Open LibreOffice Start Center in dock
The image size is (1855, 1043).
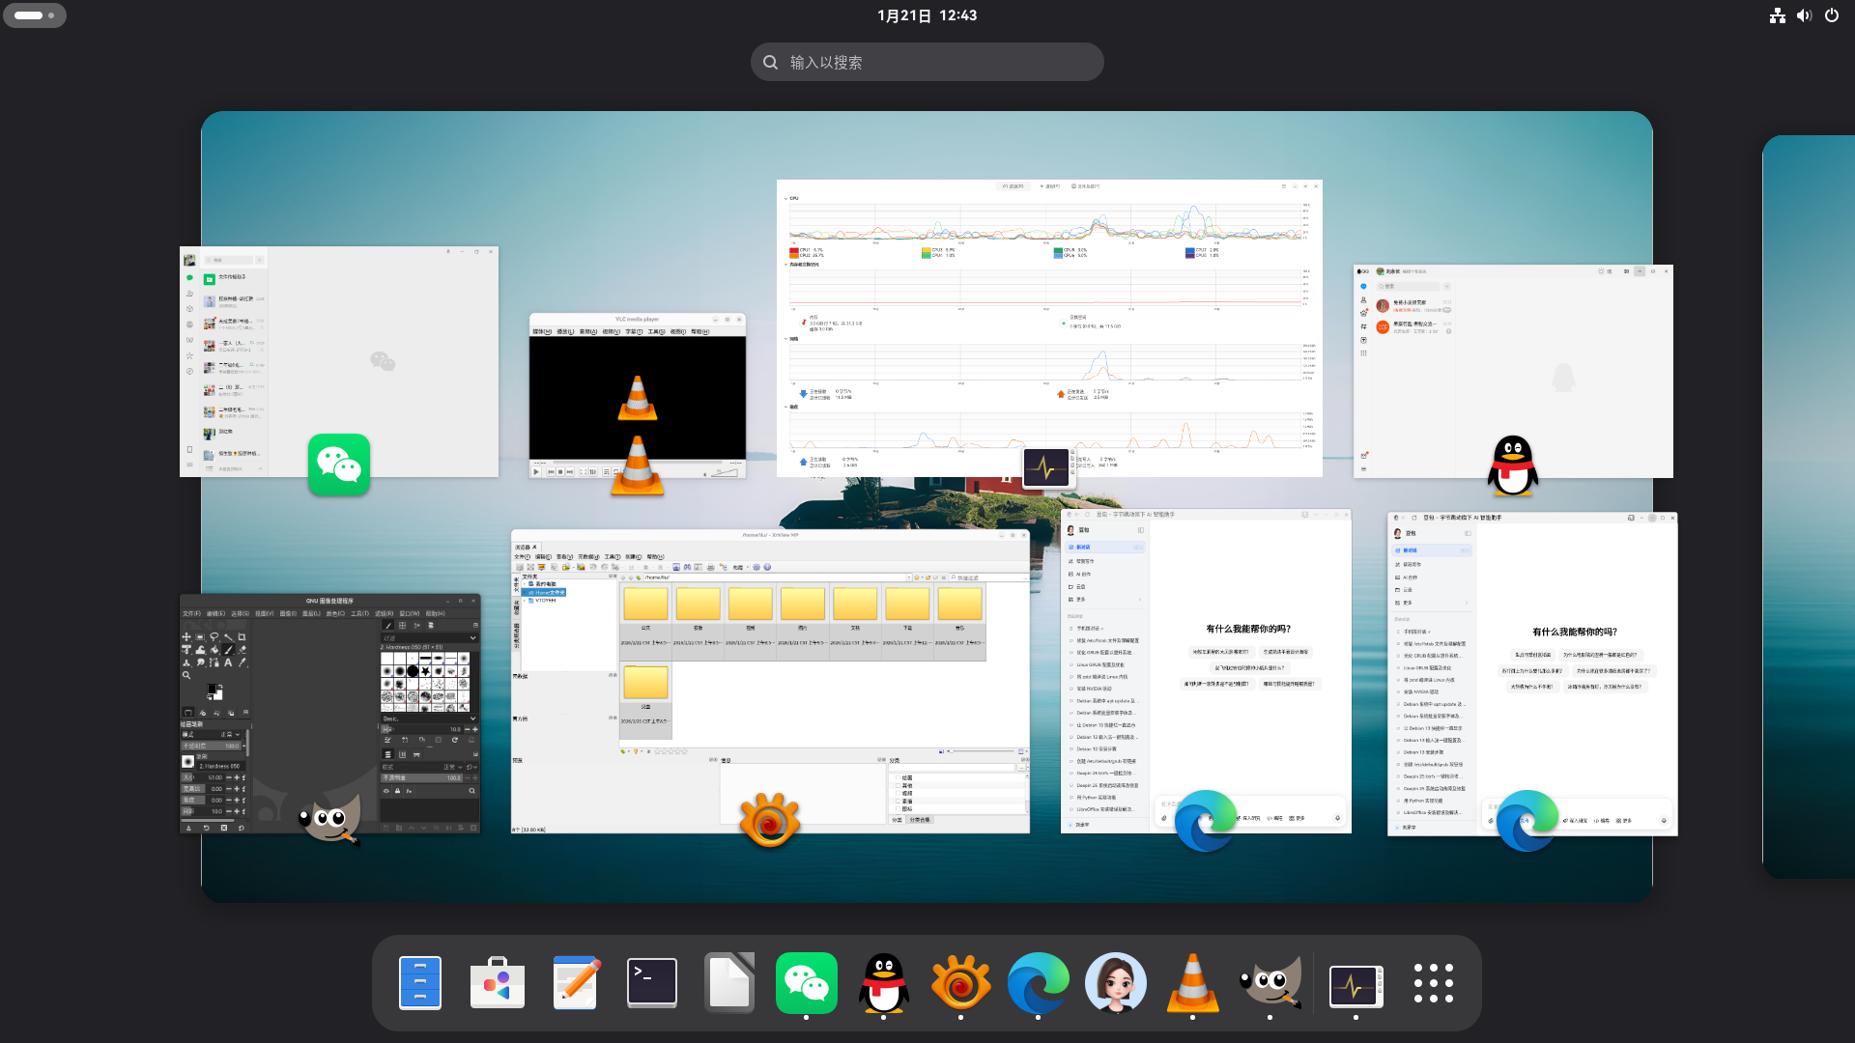pos(729,983)
